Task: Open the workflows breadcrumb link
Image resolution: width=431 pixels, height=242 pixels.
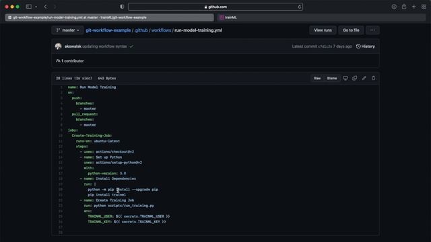Action: click(161, 30)
